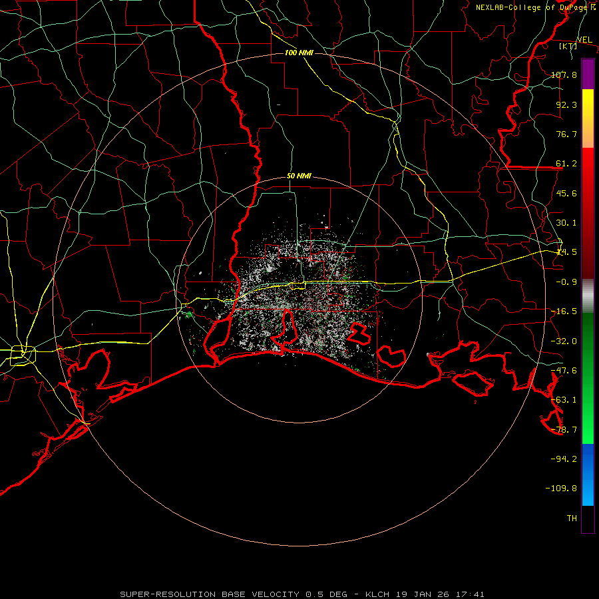Click the 30.1 velocity scale value

pos(566,223)
